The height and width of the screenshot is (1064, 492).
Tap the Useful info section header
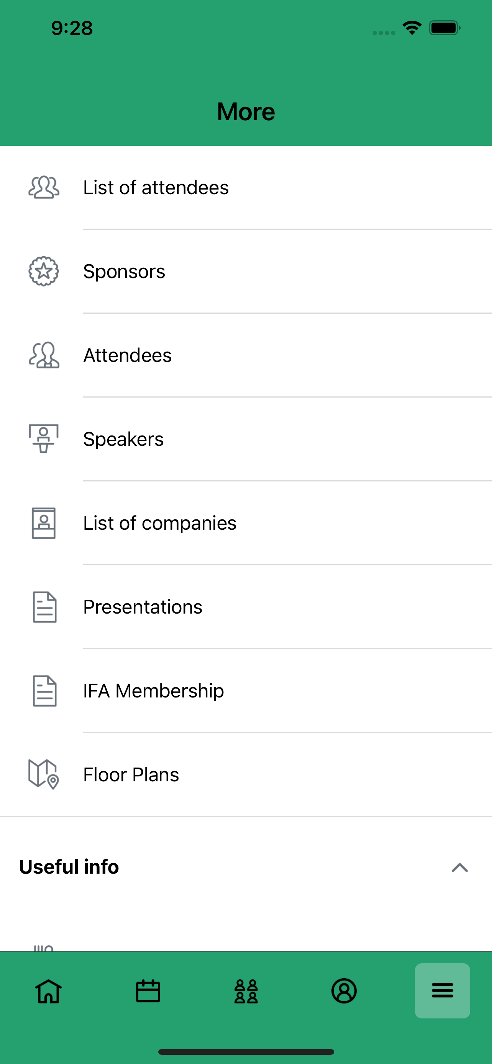coord(246,867)
